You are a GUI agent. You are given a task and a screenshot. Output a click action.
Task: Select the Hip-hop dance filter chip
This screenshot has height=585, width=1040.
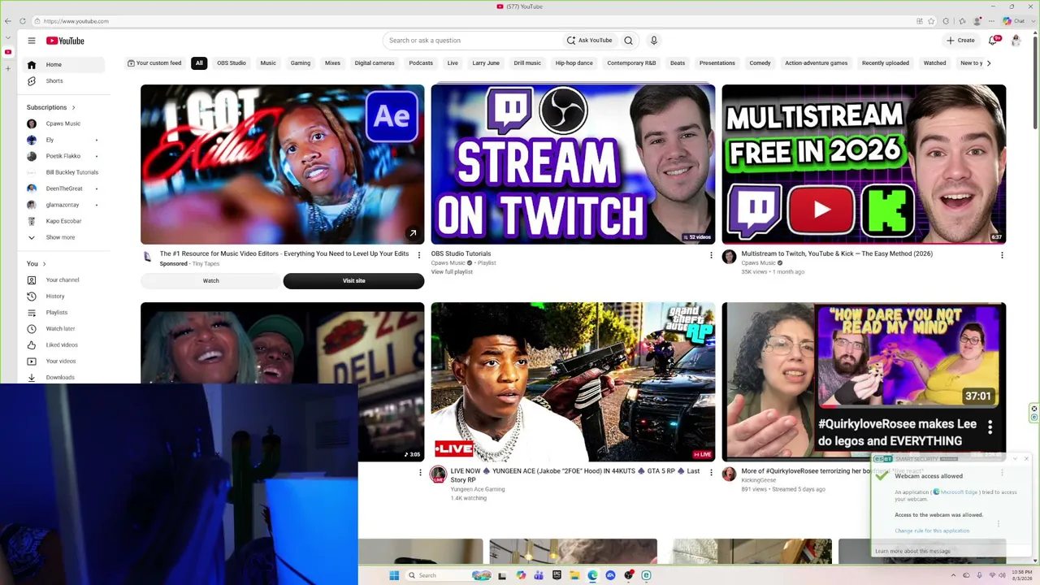(x=574, y=63)
